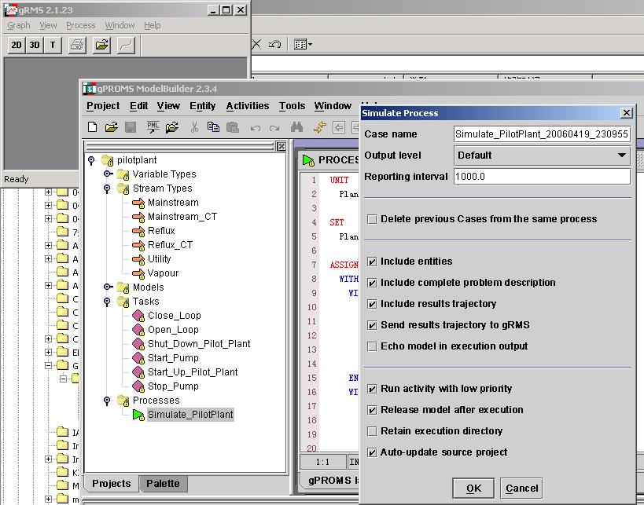Enable Echo model in execution output
Image resolution: width=644 pixels, height=505 pixels.
tap(372, 346)
